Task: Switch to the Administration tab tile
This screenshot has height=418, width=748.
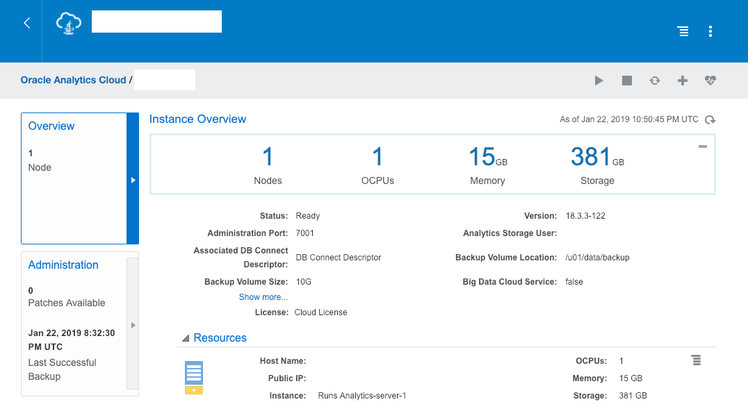Action: point(74,324)
